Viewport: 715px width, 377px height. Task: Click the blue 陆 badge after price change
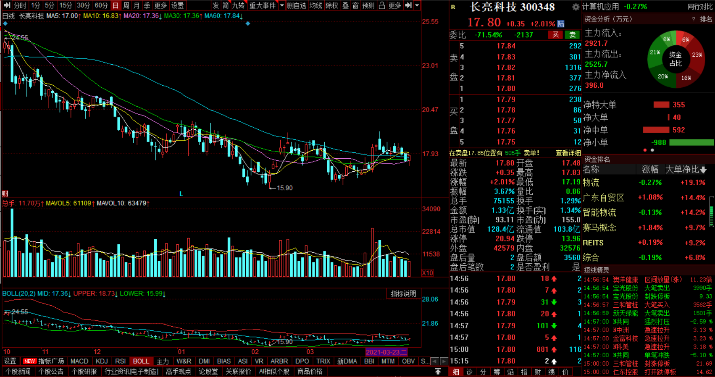[x=561, y=24]
